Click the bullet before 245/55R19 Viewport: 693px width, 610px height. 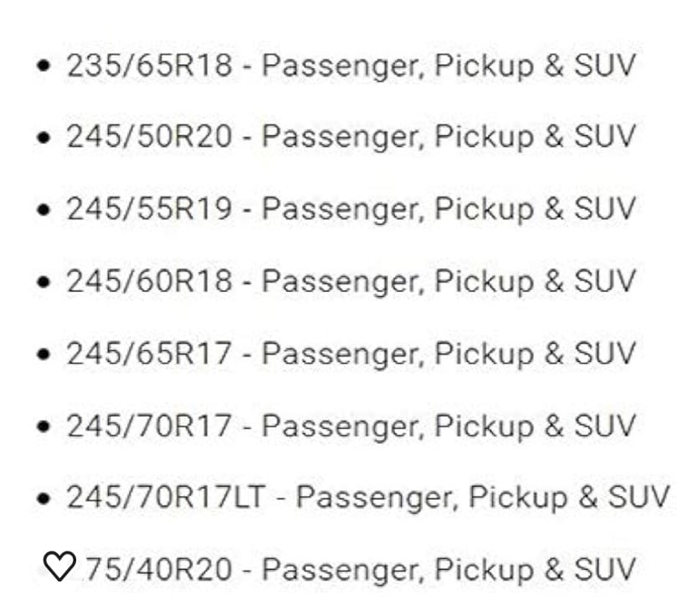[x=44, y=209]
